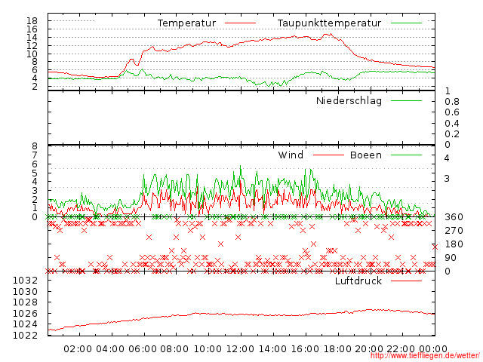Click the 0.4 precipitation axis value
483x362 pixels.
(x=452, y=124)
